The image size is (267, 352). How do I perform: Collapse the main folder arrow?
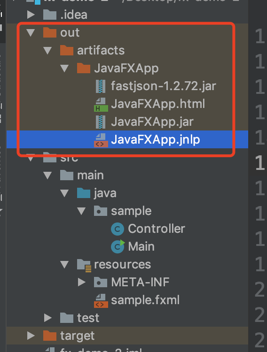(x=47, y=176)
